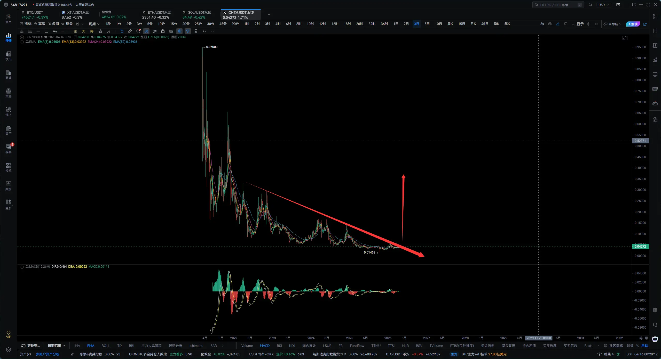This screenshot has height=359, width=661.
Task: Click the AI解读 button
Action: point(633,24)
